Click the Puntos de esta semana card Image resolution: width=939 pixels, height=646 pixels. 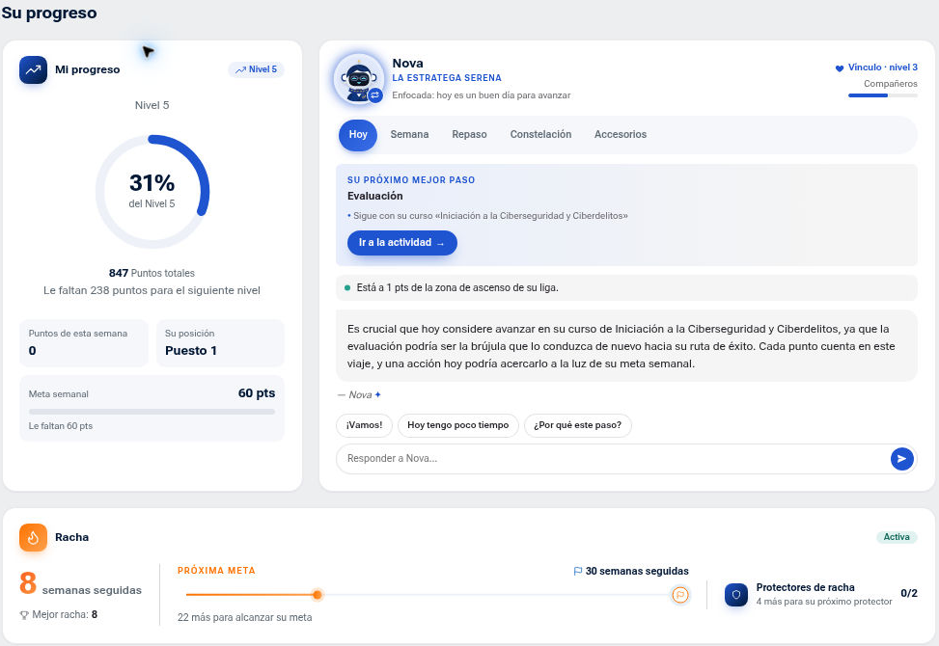coord(84,342)
